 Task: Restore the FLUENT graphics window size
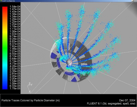coord(134,1)
